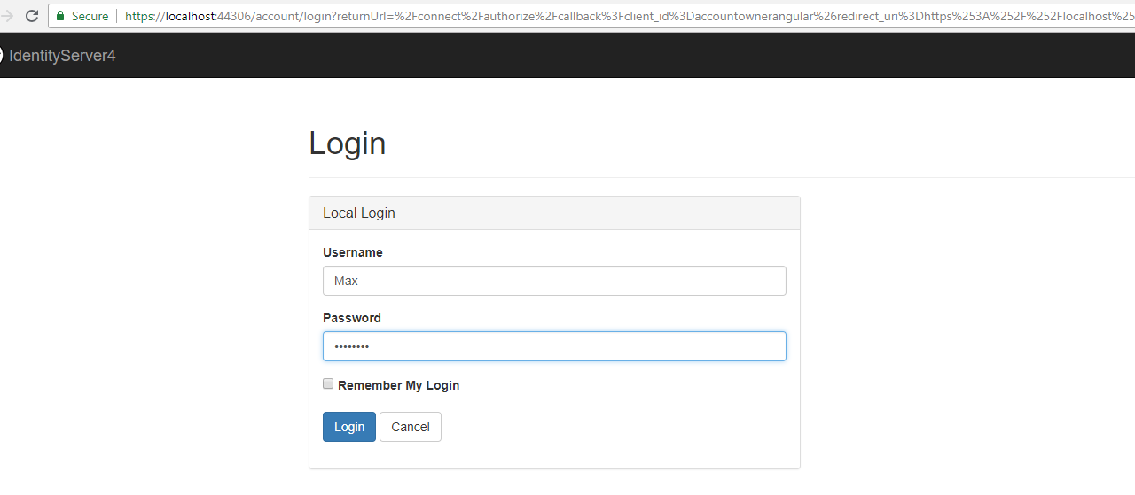Click the "localhost" host text in URL
The height and width of the screenshot is (495, 1135).
(x=190, y=16)
